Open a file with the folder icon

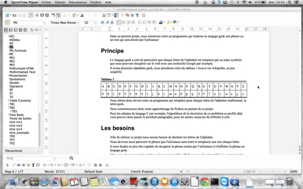coord(15,16)
